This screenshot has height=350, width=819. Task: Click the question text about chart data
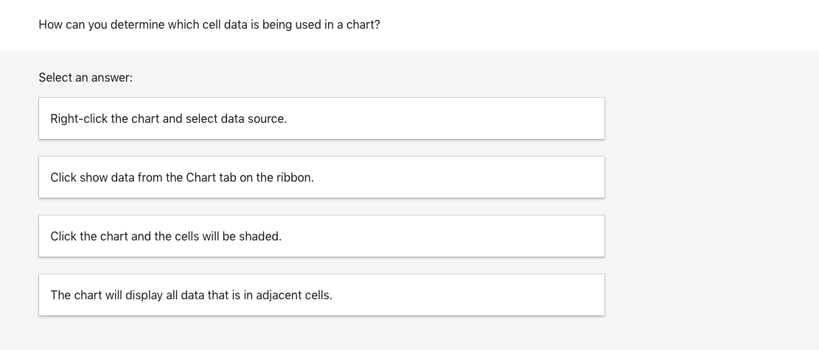[x=209, y=24]
